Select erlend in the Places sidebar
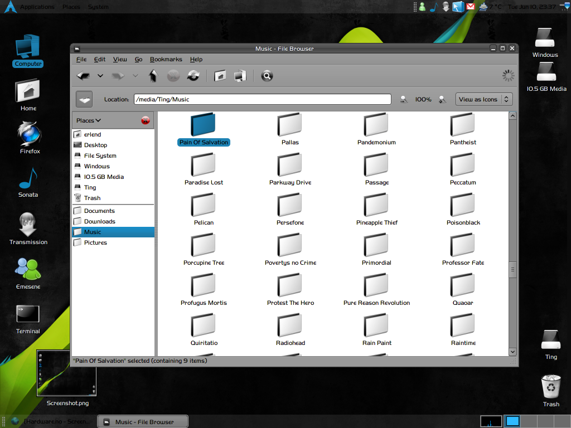571x428 pixels. pos(113,134)
